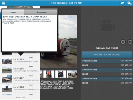133x100 pixels.
Task: Select the FLOOR CAD $42,500 bid row
Action: pyautogui.click(x=107, y=65)
